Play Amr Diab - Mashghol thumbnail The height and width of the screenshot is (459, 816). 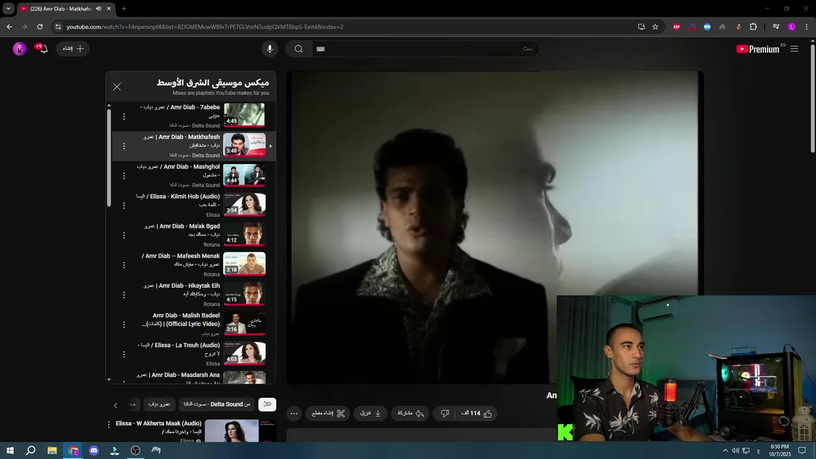click(x=244, y=175)
